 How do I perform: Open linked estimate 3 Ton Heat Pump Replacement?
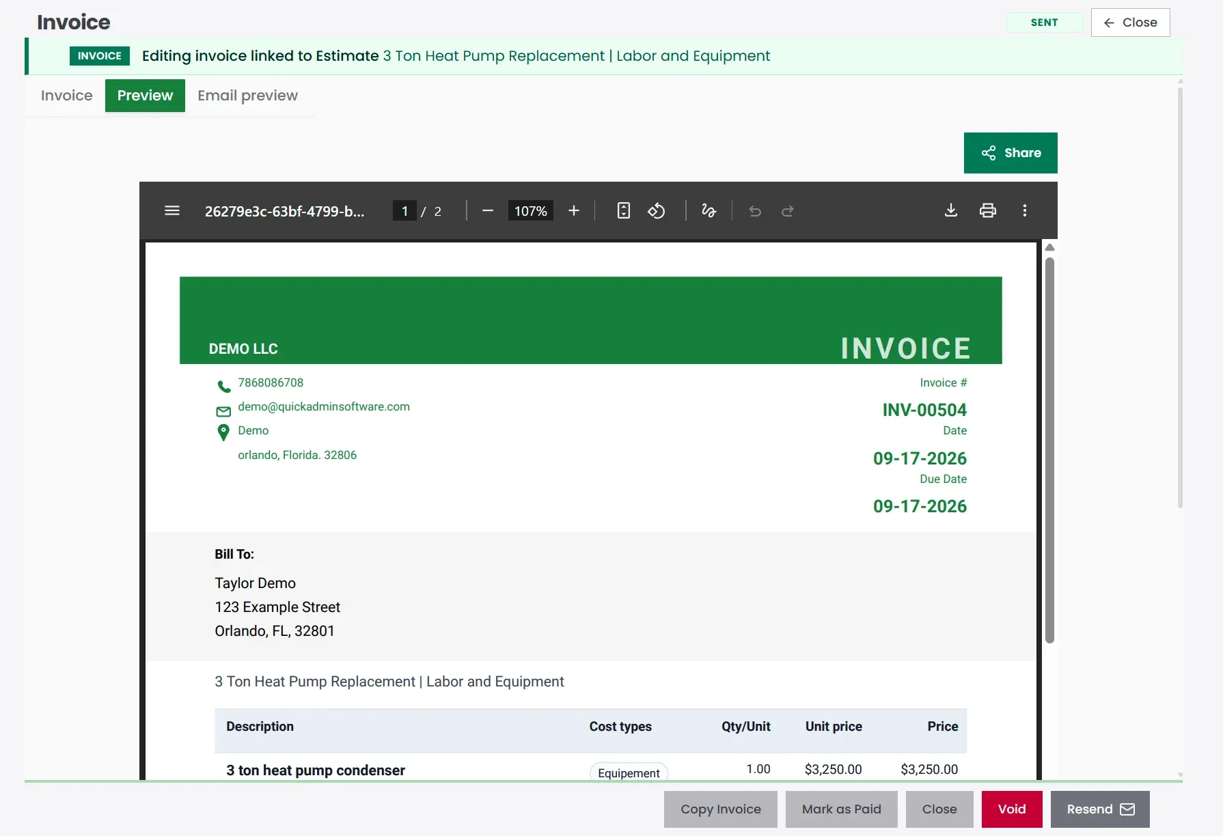tap(576, 56)
